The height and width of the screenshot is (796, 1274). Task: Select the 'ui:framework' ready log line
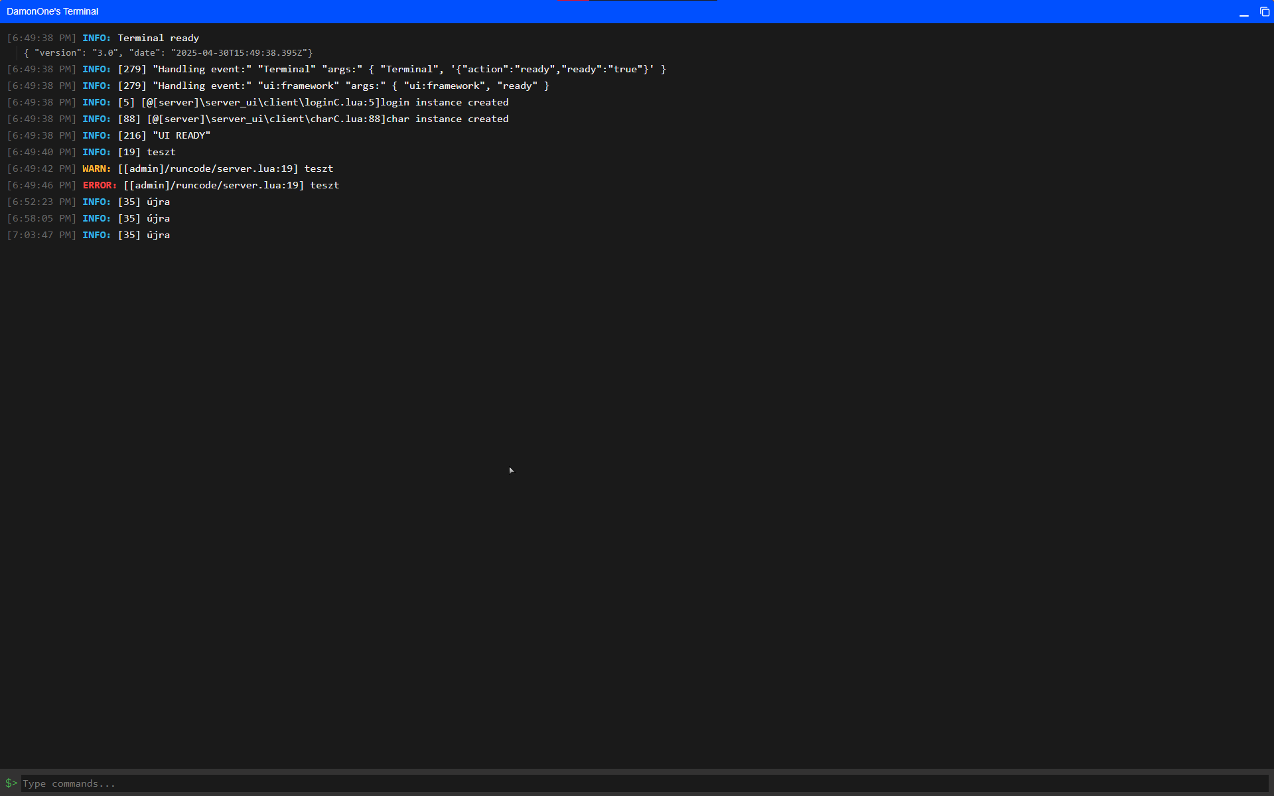coord(278,86)
